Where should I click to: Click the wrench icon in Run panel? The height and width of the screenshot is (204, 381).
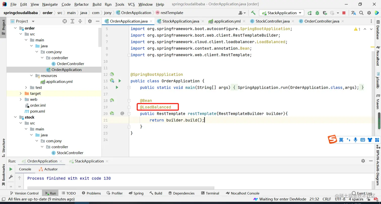click(x=11, y=177)
